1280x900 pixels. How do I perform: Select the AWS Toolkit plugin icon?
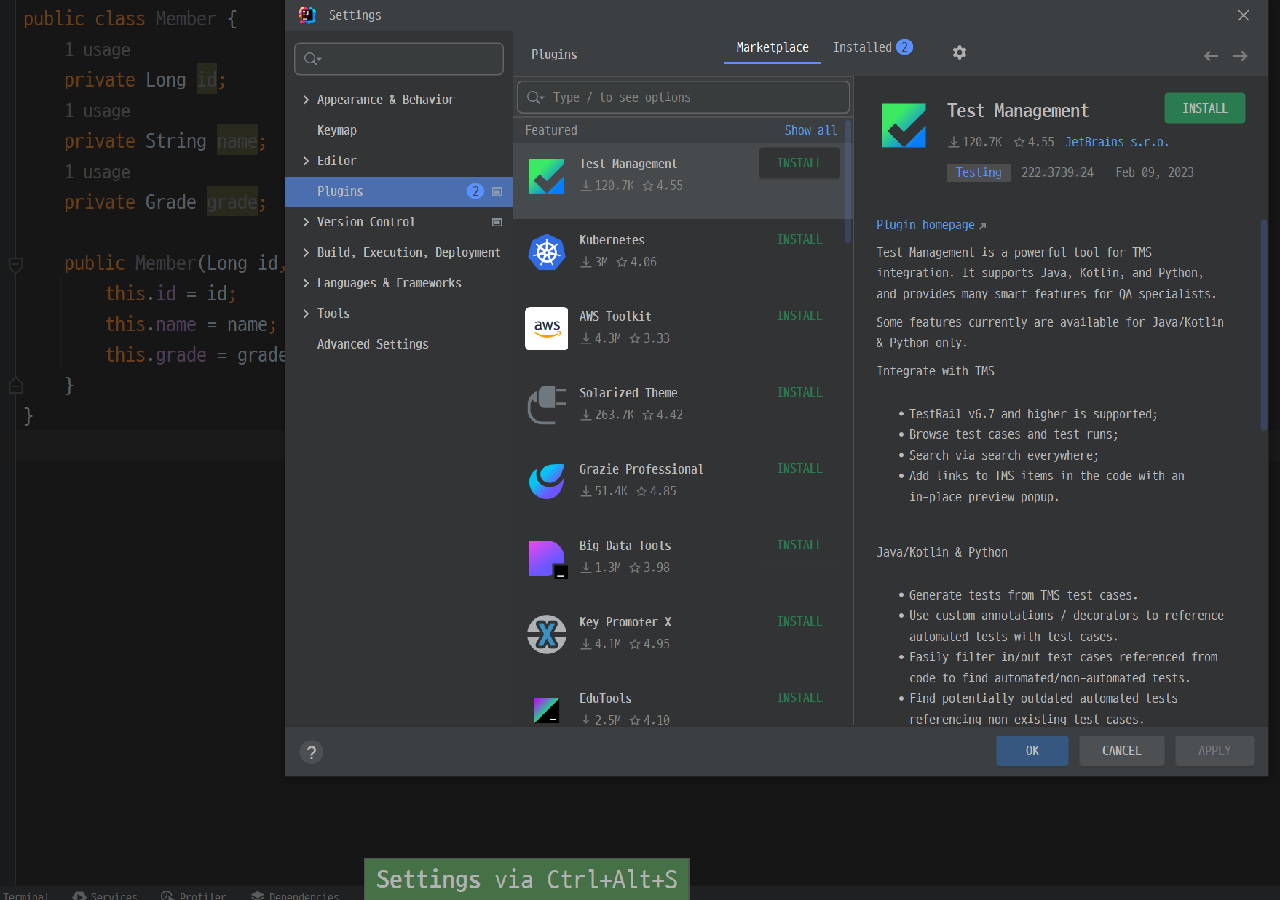547,328
